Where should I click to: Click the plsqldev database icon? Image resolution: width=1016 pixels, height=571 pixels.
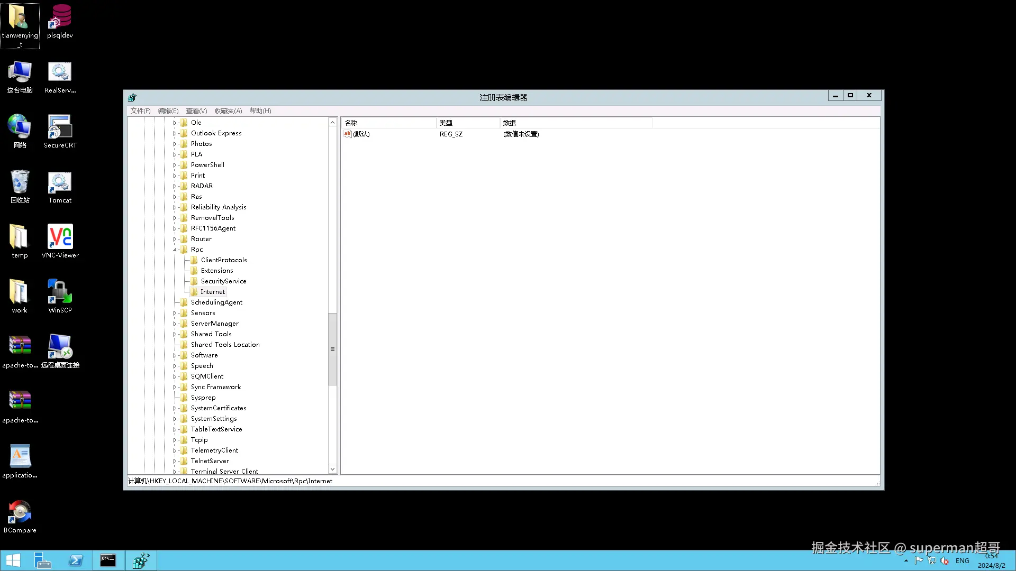(60, 19)
